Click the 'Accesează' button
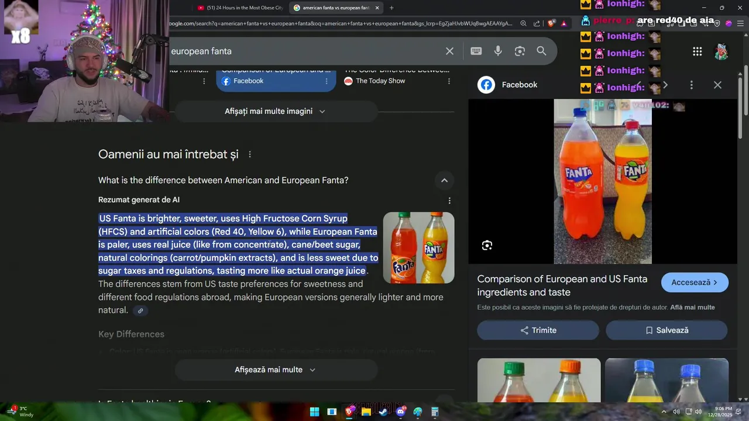The image size is (749, 421). [695, 282]
